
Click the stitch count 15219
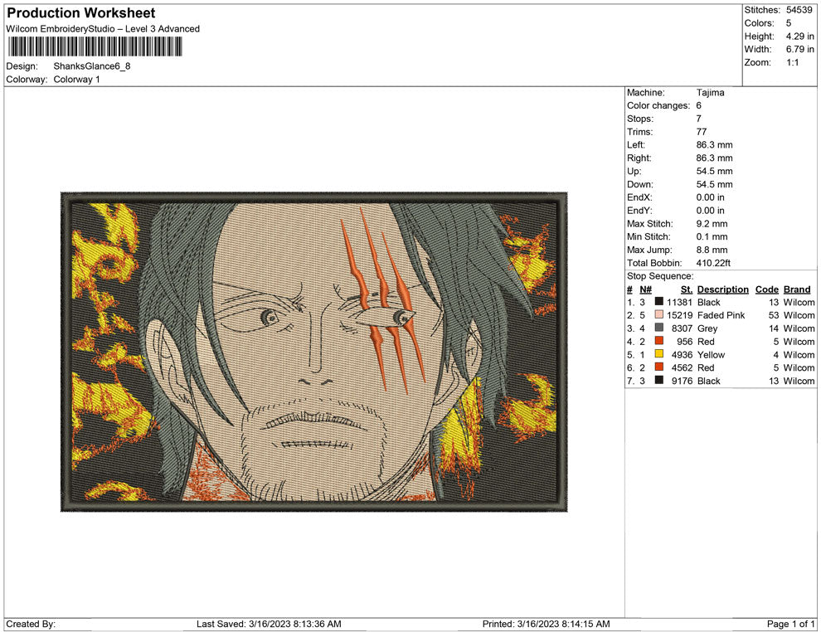(680, 315)
